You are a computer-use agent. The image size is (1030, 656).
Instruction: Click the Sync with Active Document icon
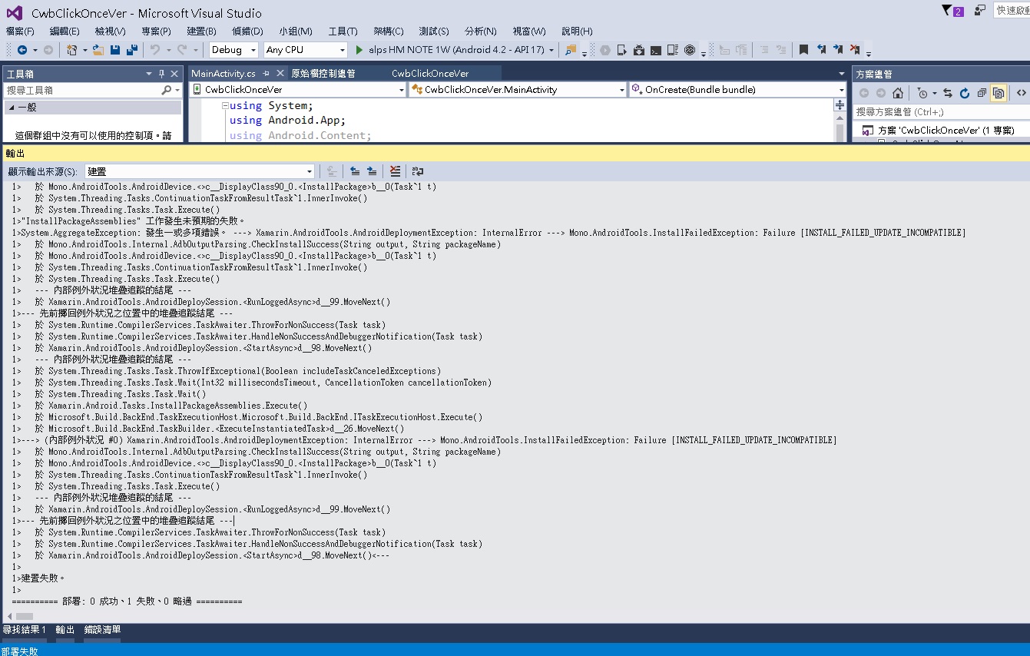(948, 93)
